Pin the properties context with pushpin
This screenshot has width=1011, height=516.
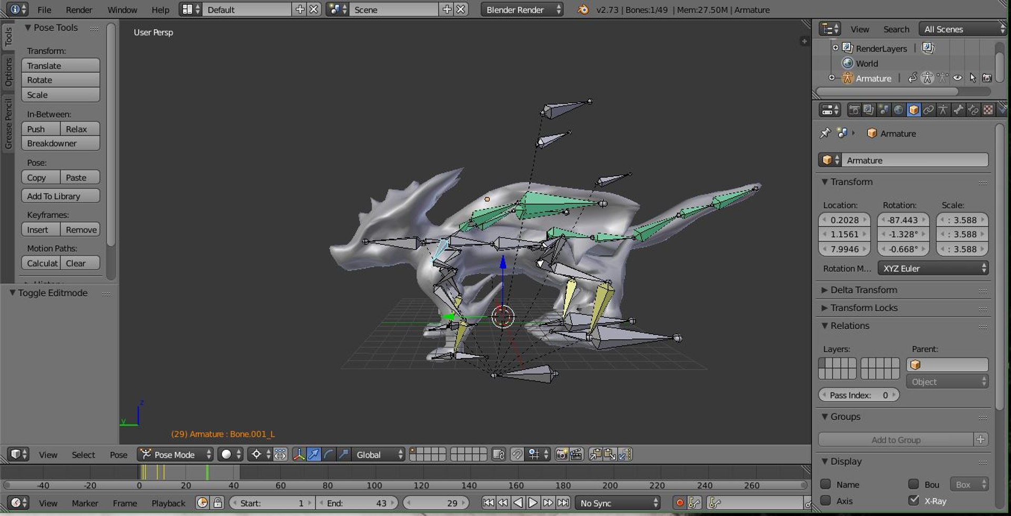coord(825,133)
